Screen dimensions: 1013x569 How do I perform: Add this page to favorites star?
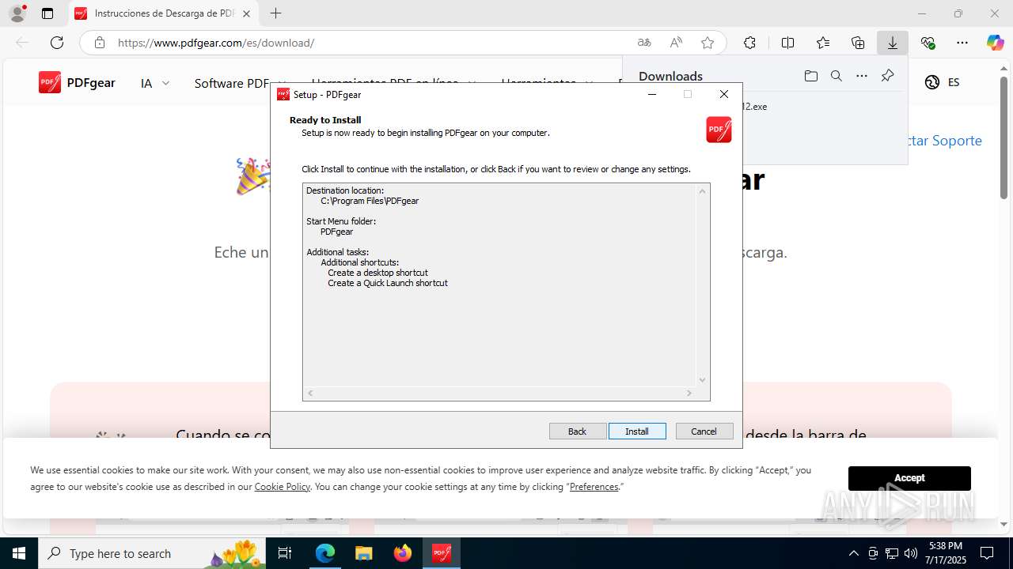pos(708,43)
